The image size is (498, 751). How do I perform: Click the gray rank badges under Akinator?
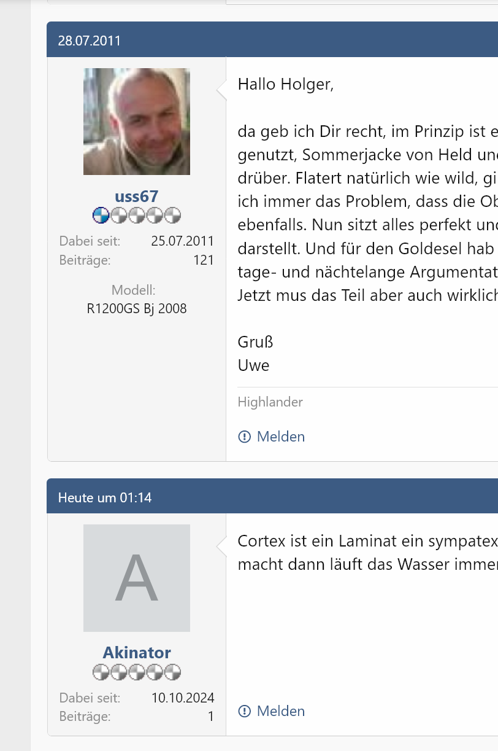click(x=137, y=672)
